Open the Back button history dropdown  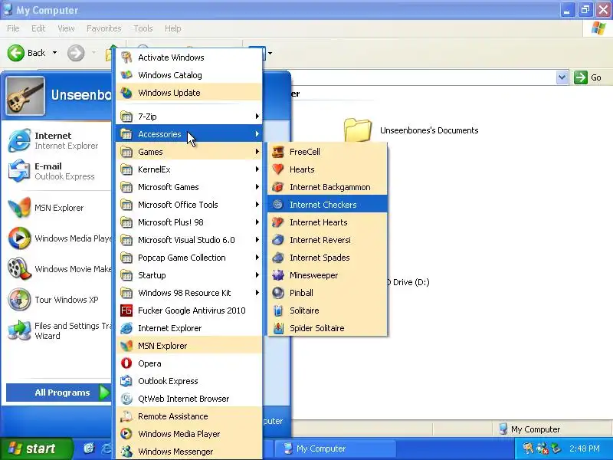(x=54, y=53)
